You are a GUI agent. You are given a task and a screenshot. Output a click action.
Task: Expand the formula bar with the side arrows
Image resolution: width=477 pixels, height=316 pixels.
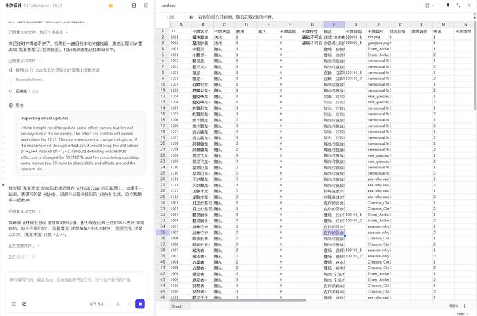(x=474, y=16)
